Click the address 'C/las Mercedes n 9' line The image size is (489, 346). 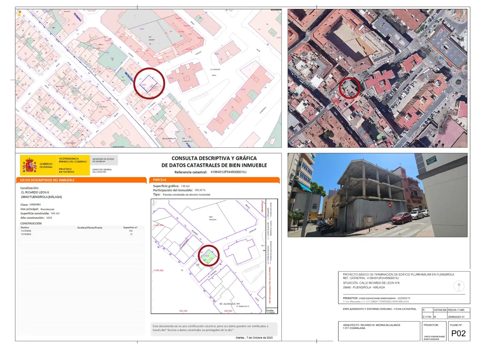click(x=376, y=301)
